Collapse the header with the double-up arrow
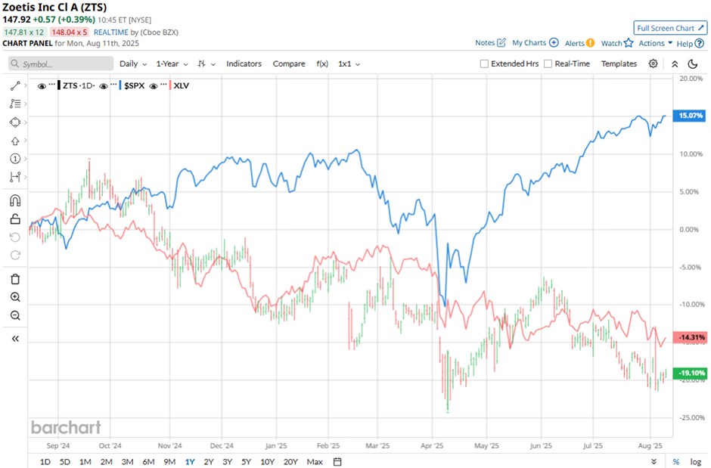The image size is (711, 468). pos(675,64)
